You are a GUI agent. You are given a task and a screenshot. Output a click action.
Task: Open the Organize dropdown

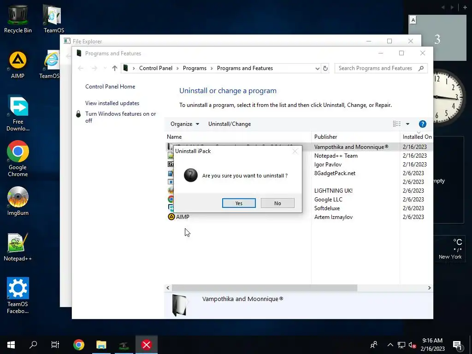pyautogui.click(x=184, y=124)
